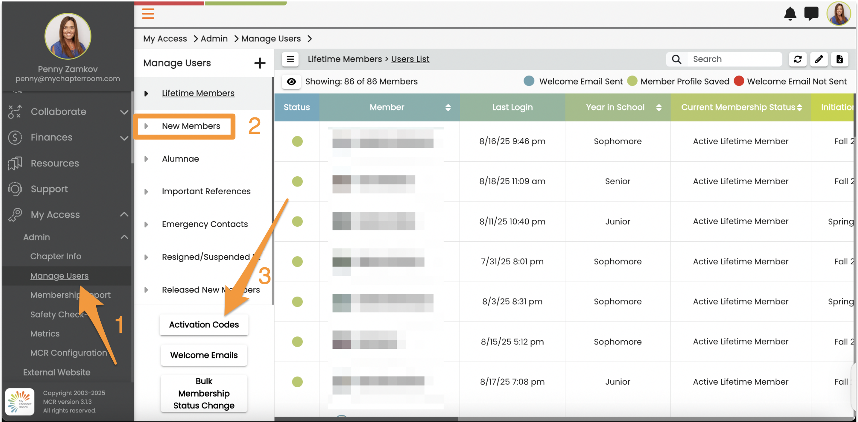This screenshot has height=422, width=858.
Task: Open the chat messages icon
Action: point(811,14)
